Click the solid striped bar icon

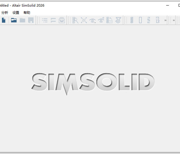point(132,20)
